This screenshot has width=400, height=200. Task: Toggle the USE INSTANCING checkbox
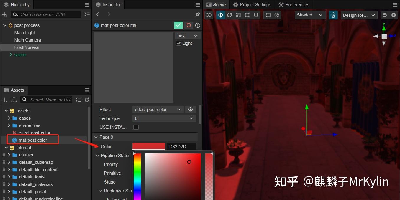(x=136, y=127)
